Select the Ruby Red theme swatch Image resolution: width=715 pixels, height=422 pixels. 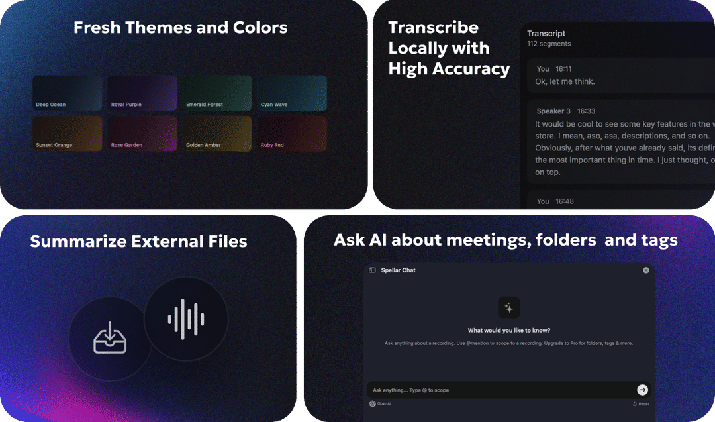coord(292,134)
